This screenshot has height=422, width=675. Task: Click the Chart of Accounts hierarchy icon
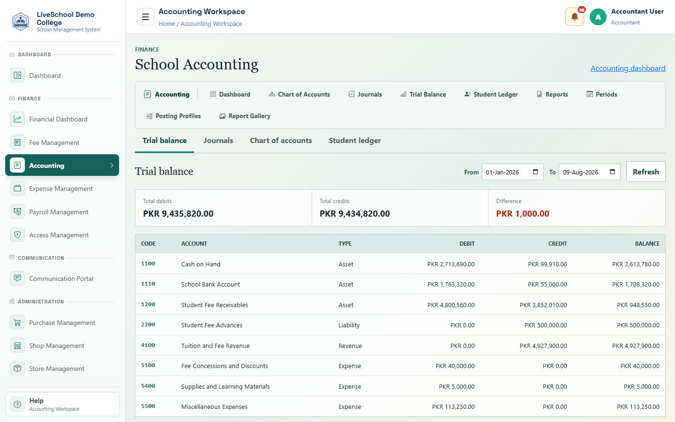[x=272, y=94]
